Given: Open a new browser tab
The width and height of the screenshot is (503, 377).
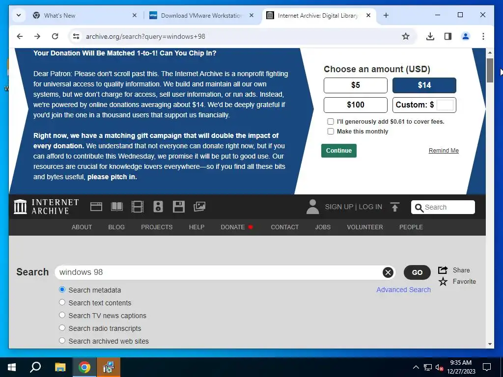Looking at the screenshot, I should pos(386,15).
